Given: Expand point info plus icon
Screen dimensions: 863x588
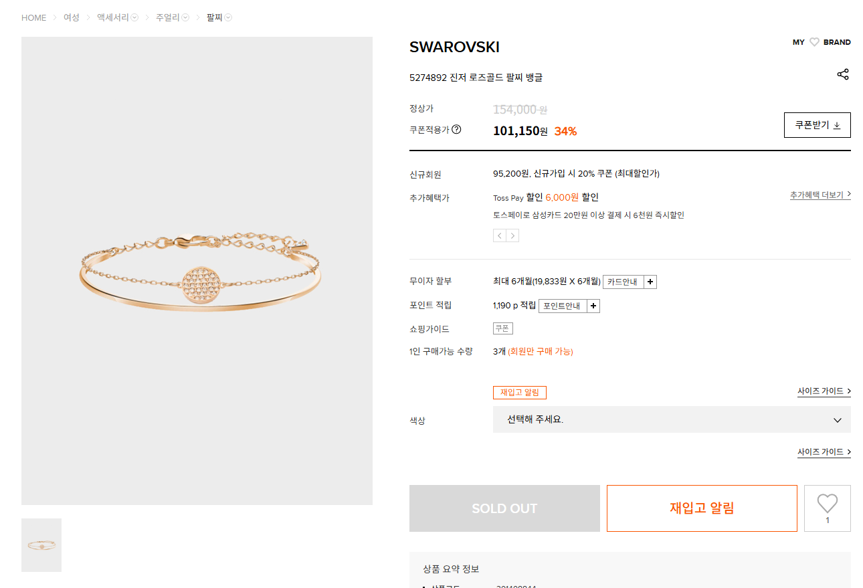Looking at the screenshot, I should 593,306.
